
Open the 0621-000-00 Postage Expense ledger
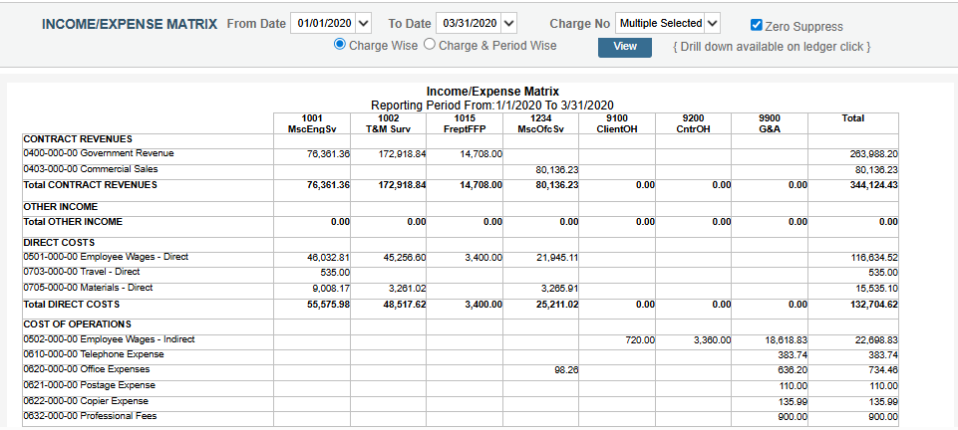point(89,385)
